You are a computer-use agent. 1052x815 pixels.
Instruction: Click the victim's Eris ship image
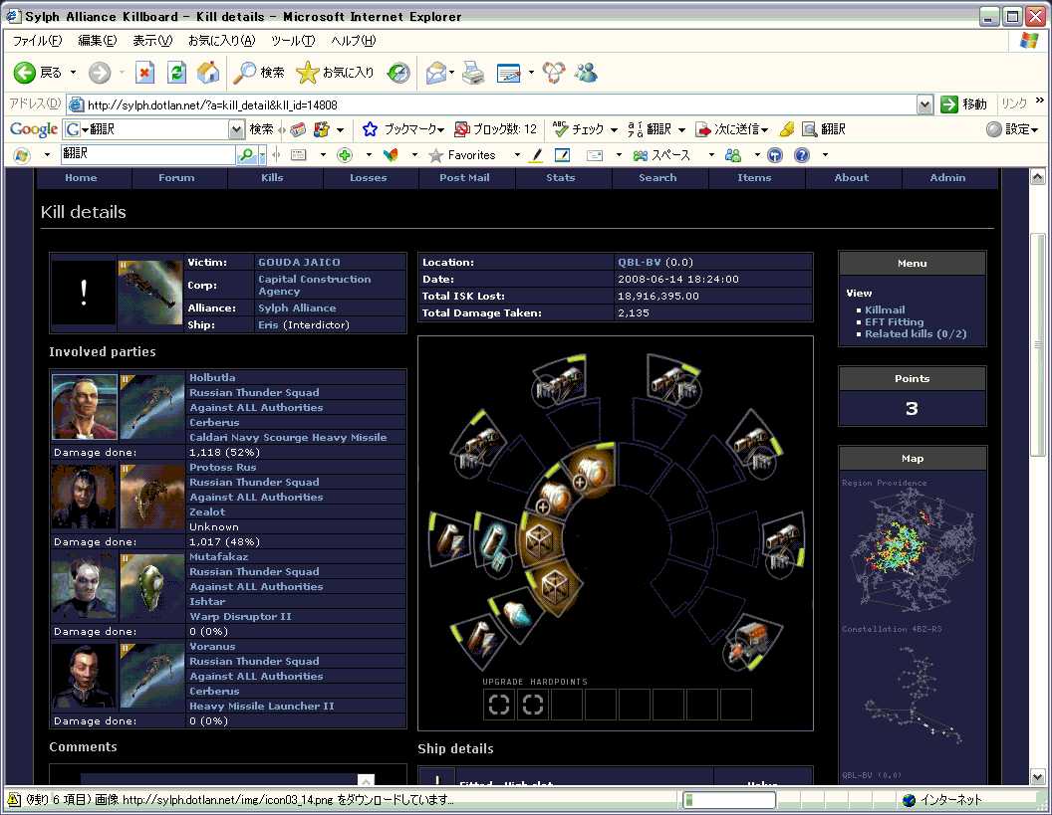point(150,293)
